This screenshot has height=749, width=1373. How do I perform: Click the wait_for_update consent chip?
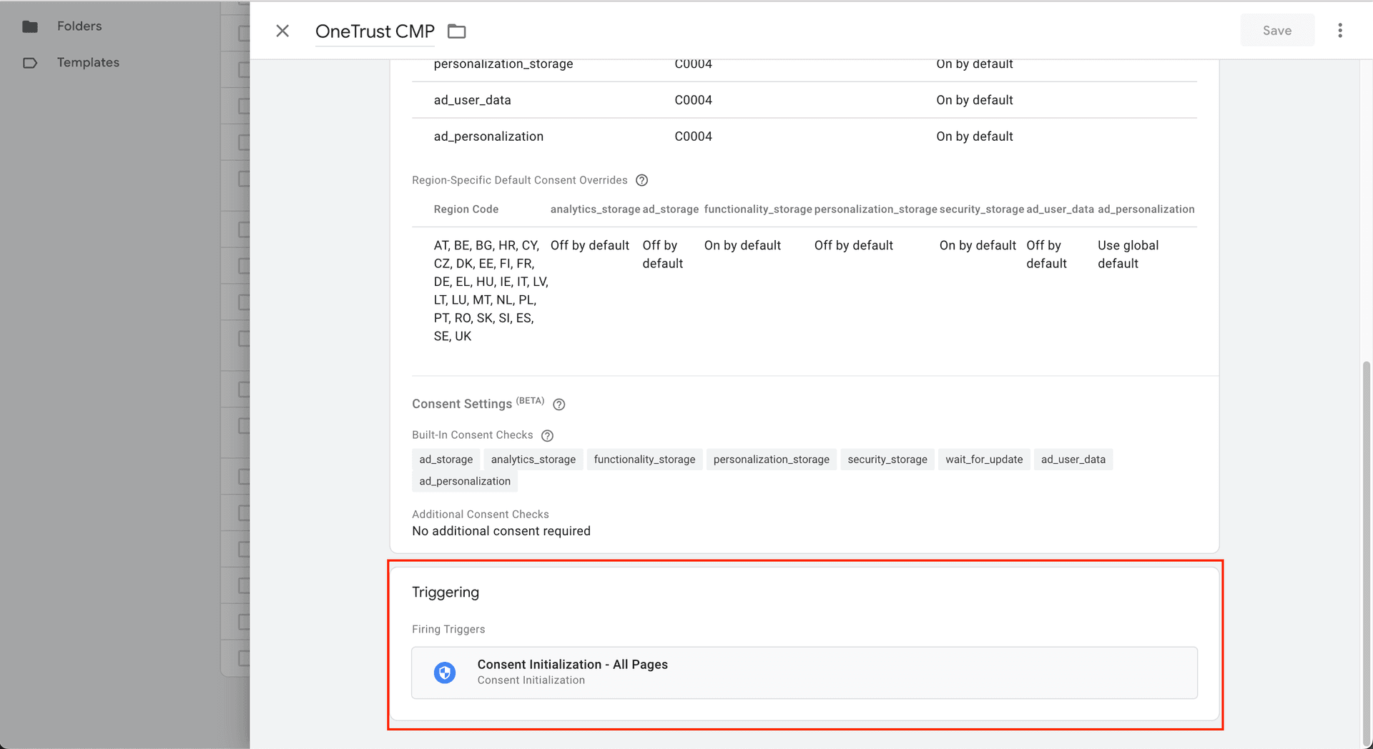(983, 460)
